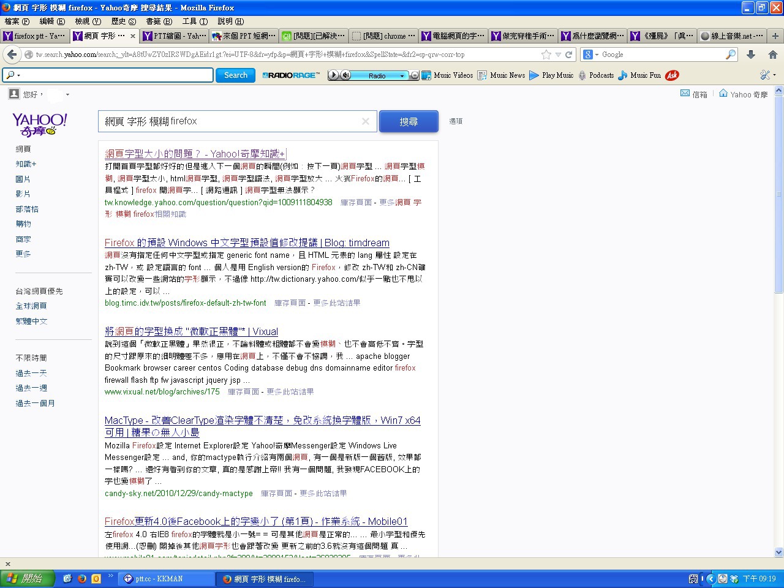Viewport: 784px width, 588px height.
Task: Click the Yahoo奇摩 logo
Action: [40, 124]
